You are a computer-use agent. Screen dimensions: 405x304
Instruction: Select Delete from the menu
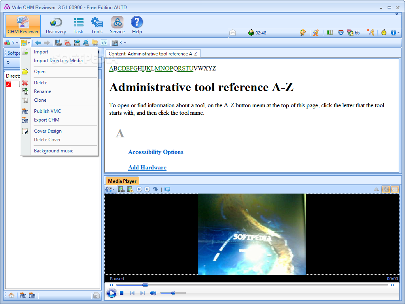click(41, 83)
